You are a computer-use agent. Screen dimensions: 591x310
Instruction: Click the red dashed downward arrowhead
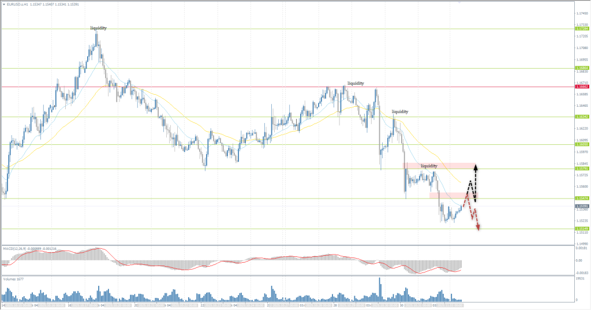point(478,228)
